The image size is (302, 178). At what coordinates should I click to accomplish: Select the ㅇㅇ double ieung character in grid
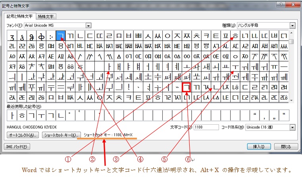click(x=187, y=56)
